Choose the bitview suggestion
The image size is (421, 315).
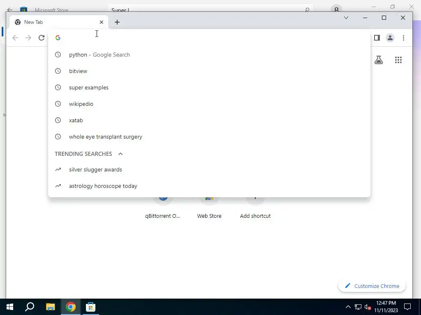pyautogui.click(x=209, y=71)
